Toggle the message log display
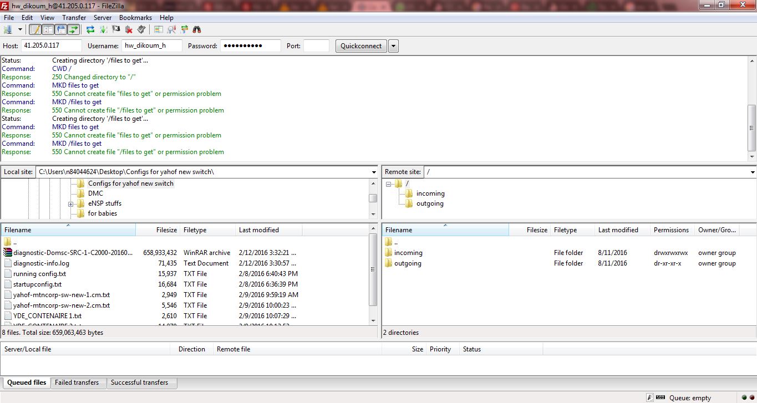757x403 pixels. point(35,29)
